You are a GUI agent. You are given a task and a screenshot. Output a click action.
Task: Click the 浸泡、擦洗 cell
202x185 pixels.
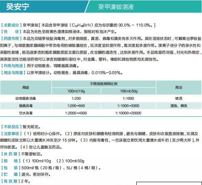click(x=178, y=106)
